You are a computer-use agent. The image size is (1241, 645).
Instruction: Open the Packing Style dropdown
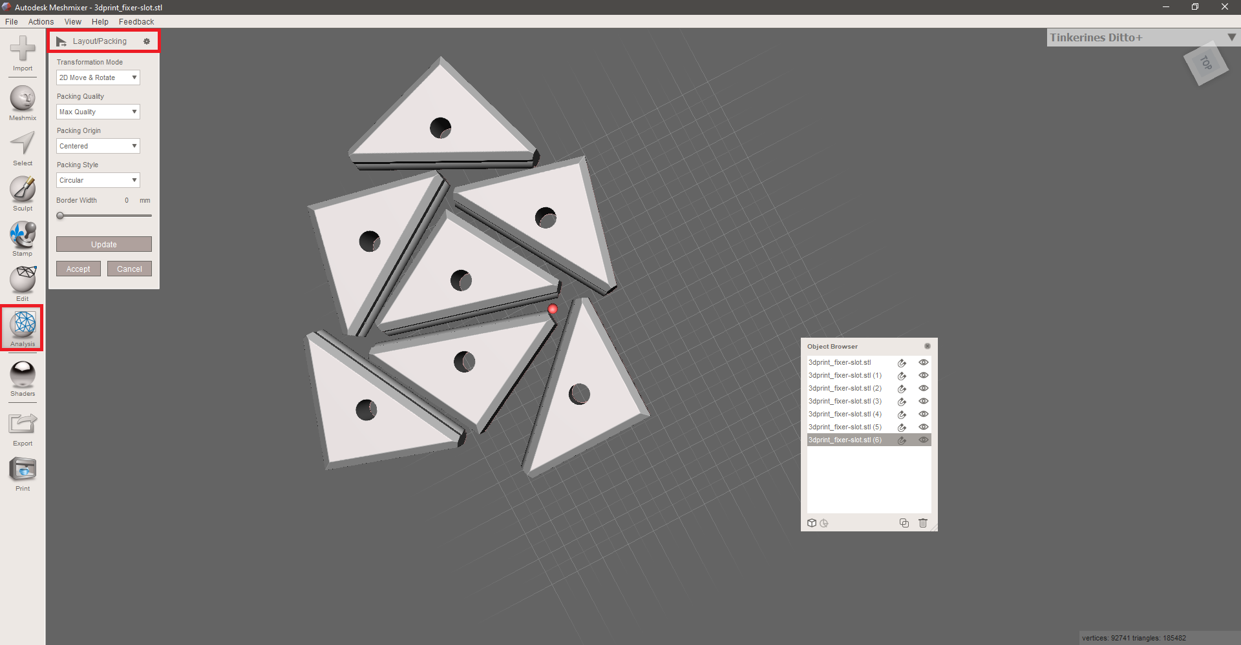(98, 180)
